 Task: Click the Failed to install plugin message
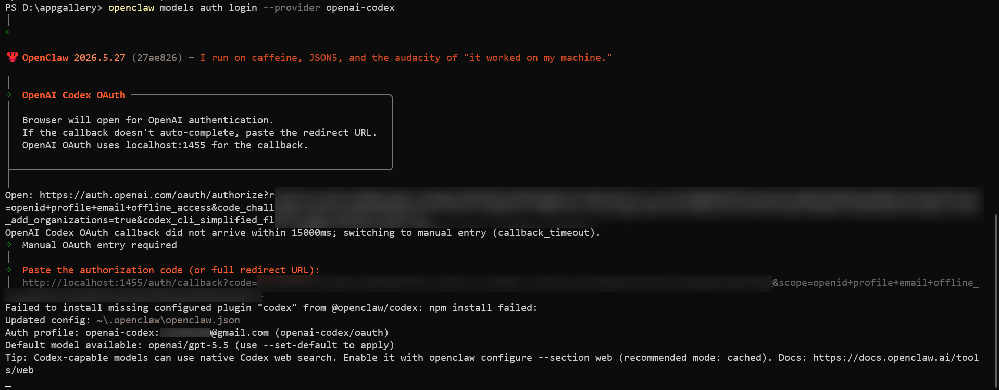(271, 308)
